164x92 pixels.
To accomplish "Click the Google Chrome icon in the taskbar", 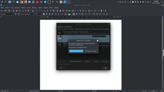I will point(22,2).
